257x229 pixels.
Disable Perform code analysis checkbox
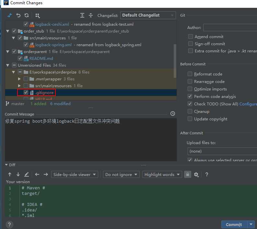tap(190, 96)
